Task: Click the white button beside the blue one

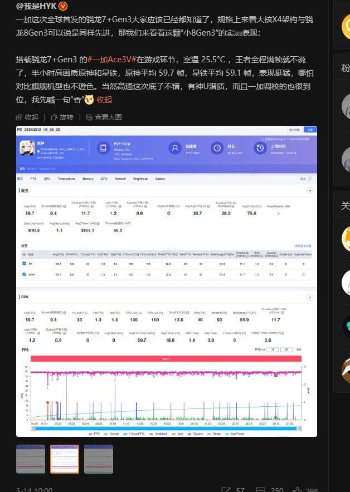Action: (295, 130)
